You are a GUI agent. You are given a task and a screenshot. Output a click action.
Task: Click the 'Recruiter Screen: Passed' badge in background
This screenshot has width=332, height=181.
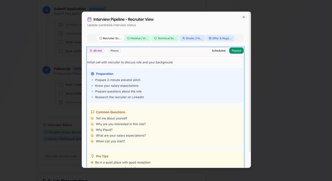click(x=63, y=132)
